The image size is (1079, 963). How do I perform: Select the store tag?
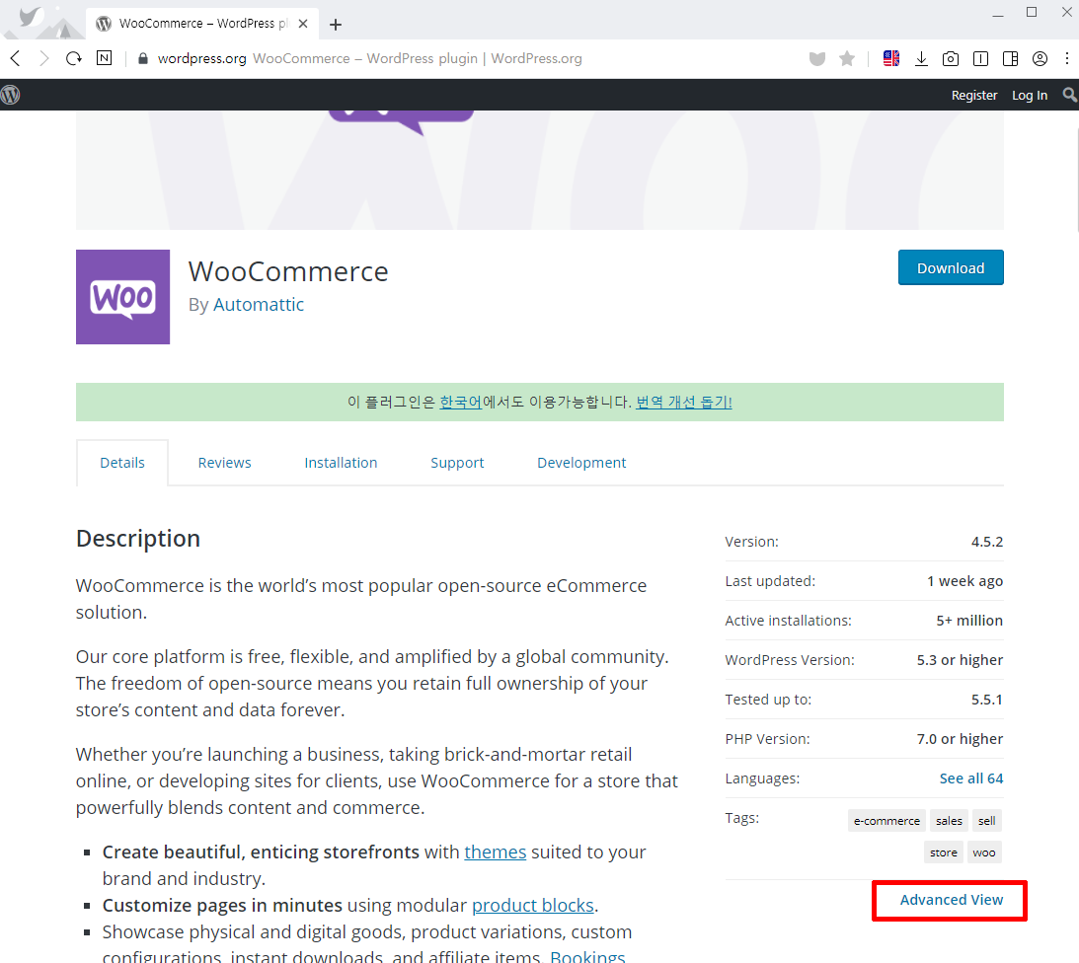(x=944, y=852)
